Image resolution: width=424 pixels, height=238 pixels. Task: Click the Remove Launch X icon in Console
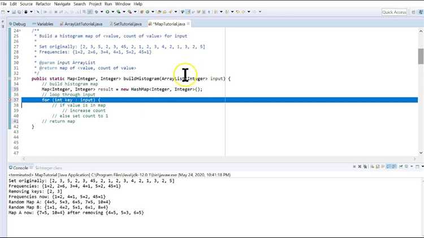click(x=360, y=166)
